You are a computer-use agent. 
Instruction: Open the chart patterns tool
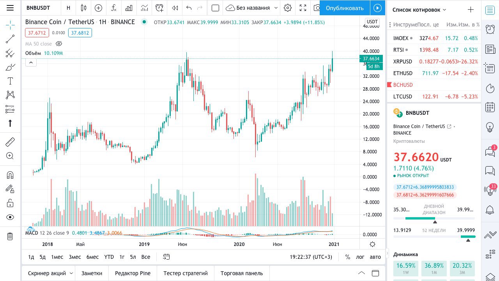[x=10, y=95]
